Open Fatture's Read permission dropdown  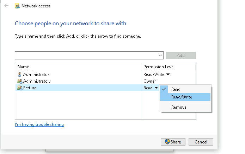pos(156,88)
